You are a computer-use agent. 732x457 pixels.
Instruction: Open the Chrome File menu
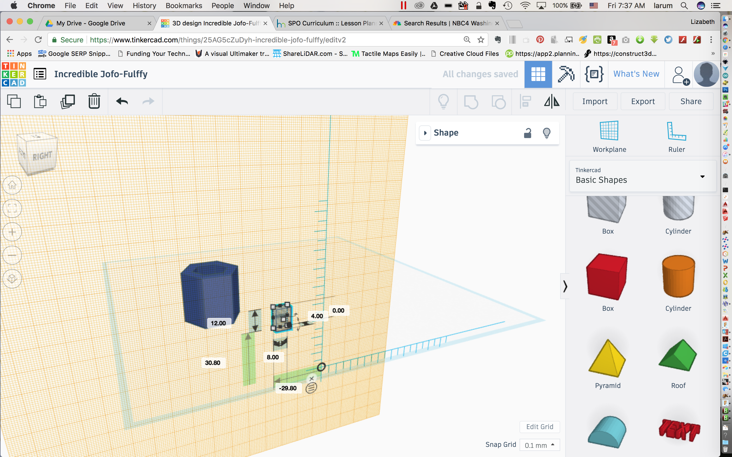point(70,5)
